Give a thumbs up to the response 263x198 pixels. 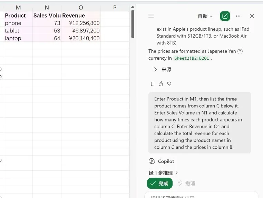point(161,84)
